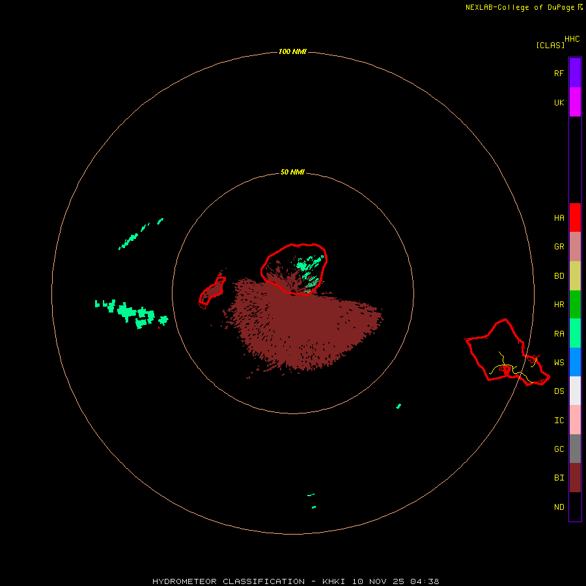Click the large green rain cluster in the west
Image resolution: width=586 pixels, height=586 pixels.
pos(132,313)
